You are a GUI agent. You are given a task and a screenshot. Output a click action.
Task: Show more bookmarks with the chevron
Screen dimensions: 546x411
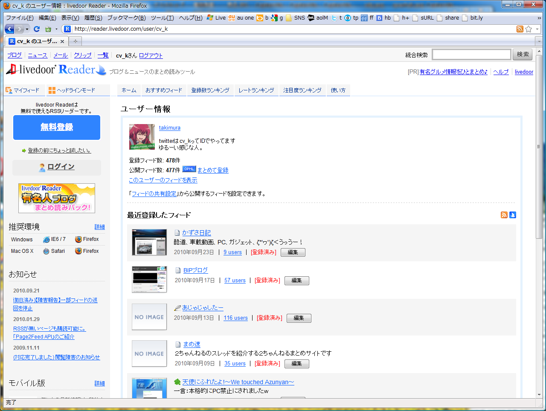click(539, 18)
